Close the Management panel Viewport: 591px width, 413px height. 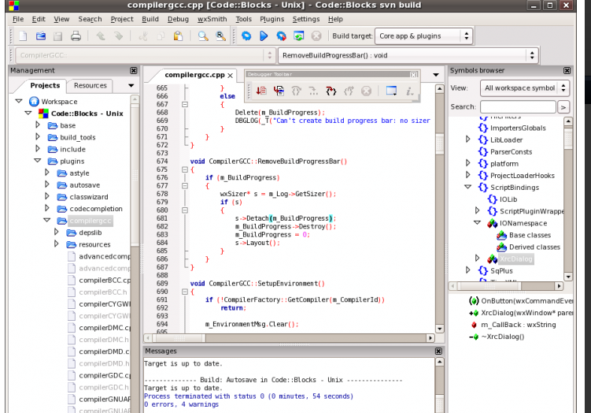[134, 71]
